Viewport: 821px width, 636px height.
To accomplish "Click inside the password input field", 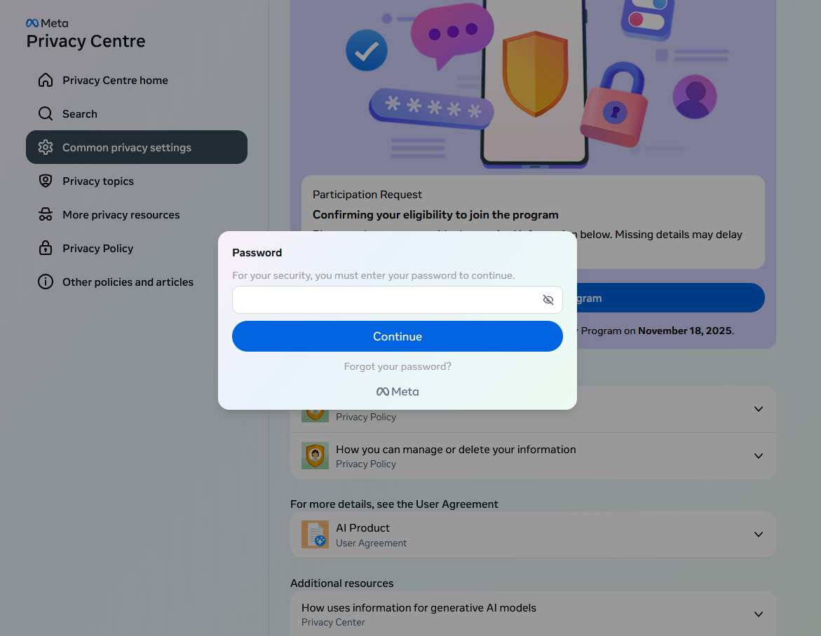I will click(x=384, y=300).
